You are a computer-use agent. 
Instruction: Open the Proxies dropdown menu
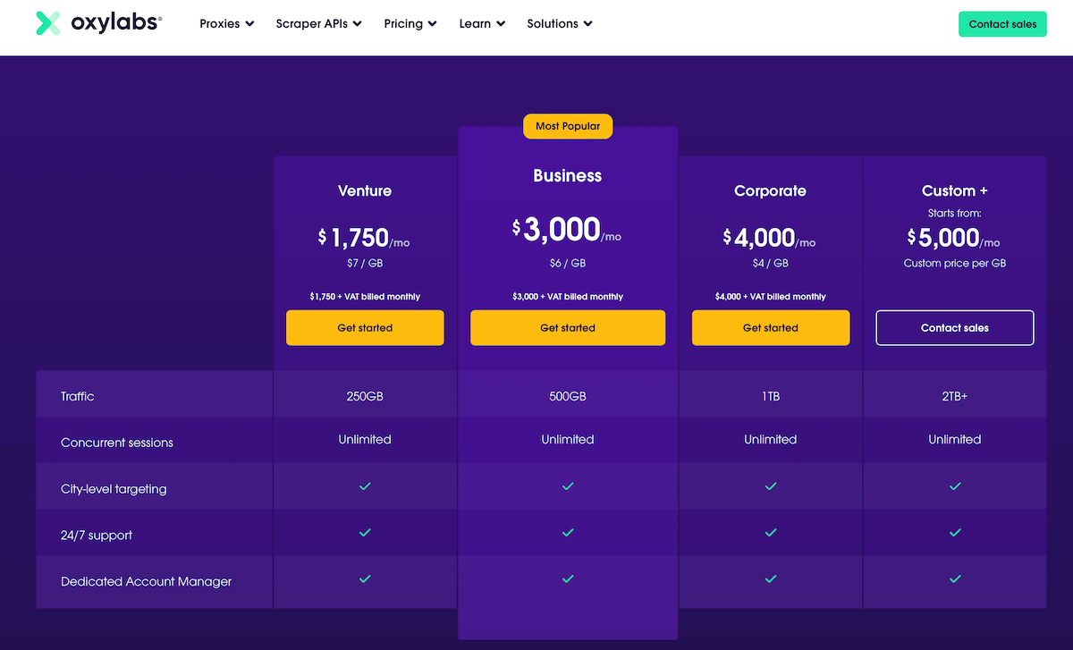pos(227,24)
